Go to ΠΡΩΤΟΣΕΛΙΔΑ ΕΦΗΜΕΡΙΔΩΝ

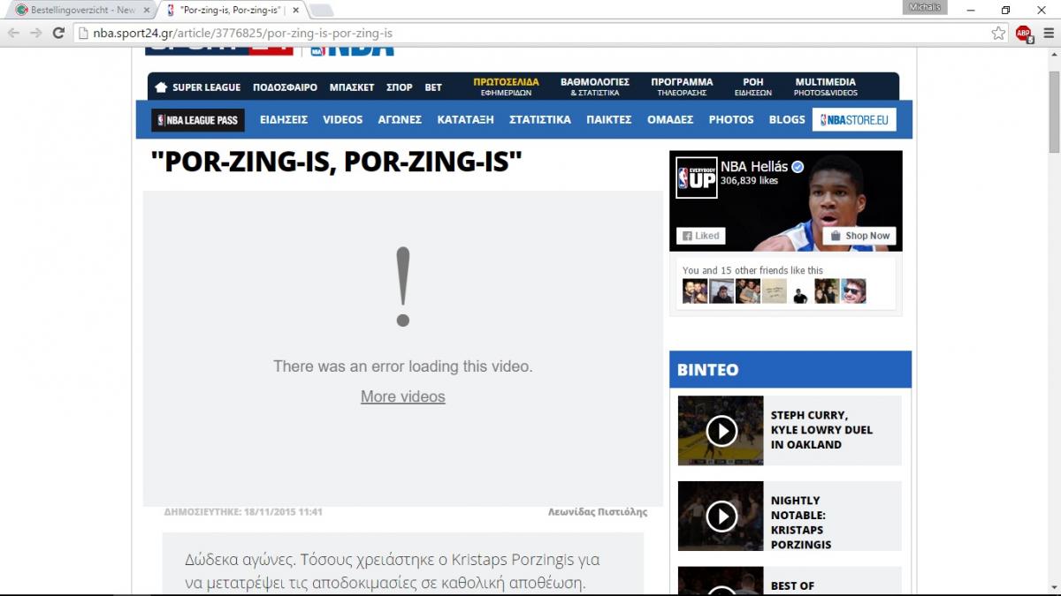pos(507,87)
